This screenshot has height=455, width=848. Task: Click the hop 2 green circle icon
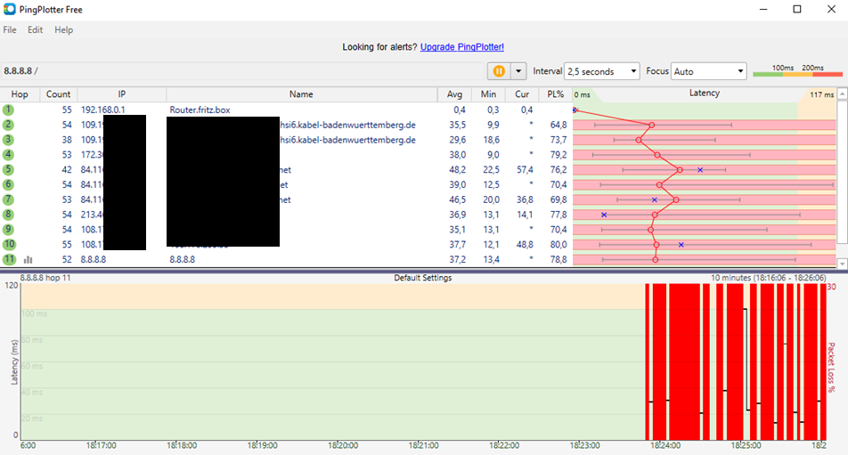(8, 125)
